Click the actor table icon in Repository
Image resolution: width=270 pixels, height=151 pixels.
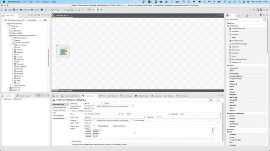tap(15, 47)
